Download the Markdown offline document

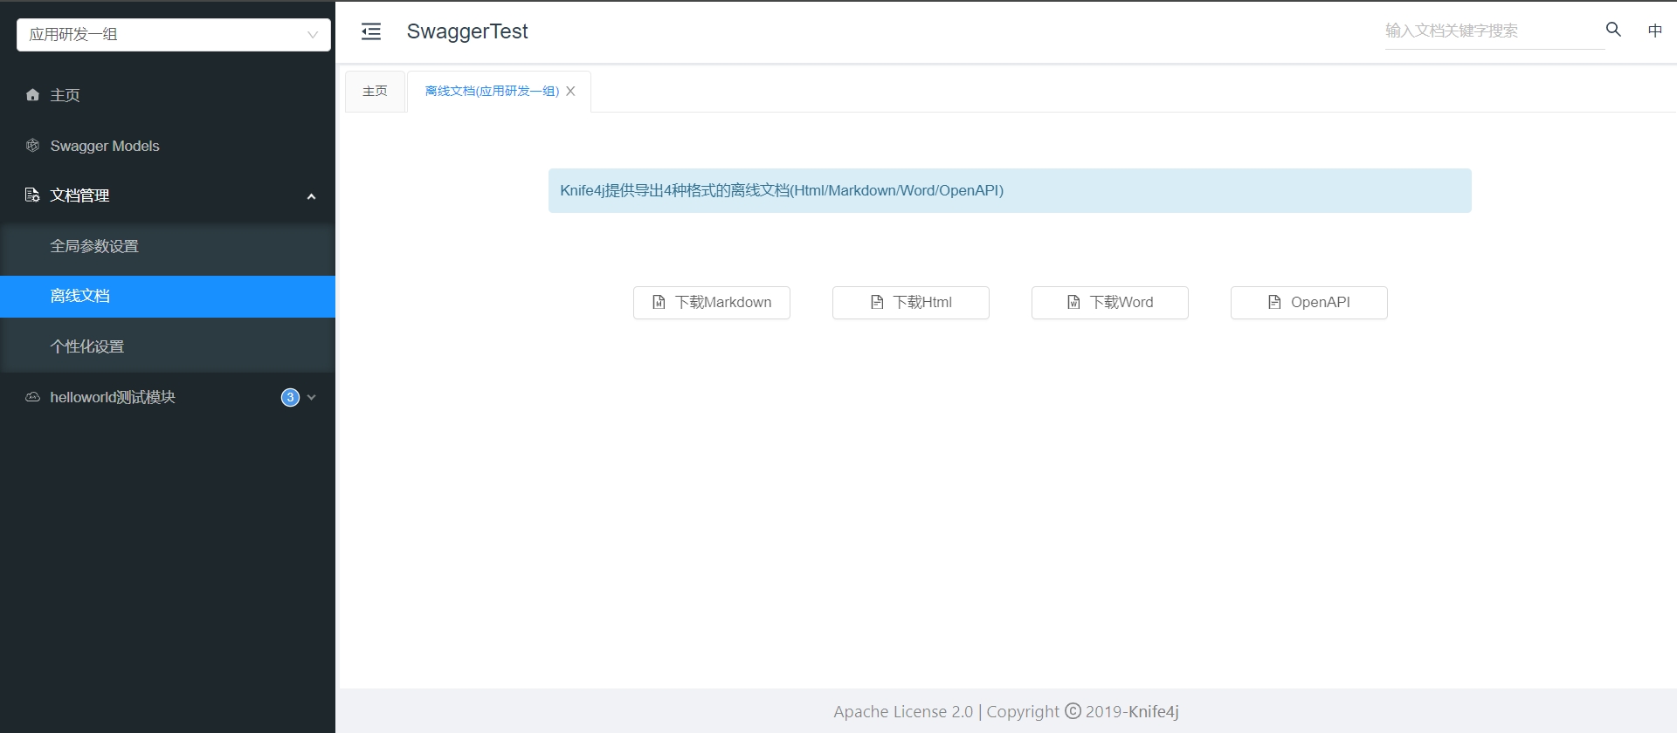pos(711,303)
